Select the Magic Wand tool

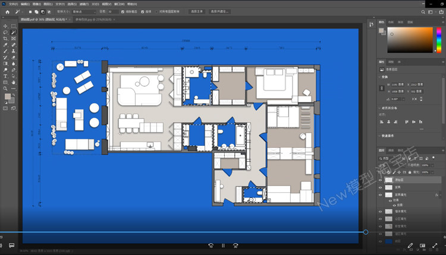tap(13, 32)
